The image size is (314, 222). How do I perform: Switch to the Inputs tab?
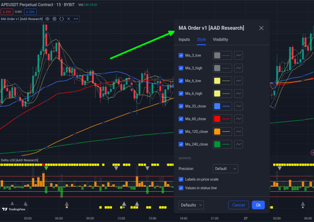(184, 40)
